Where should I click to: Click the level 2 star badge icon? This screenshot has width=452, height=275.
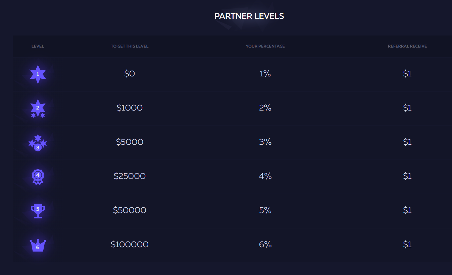point(38,108)
